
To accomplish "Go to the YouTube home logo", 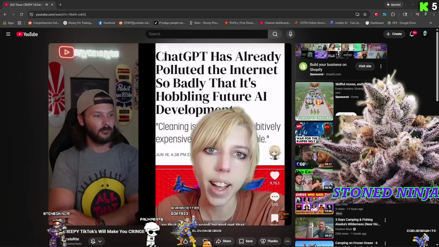I will [x=27, y=34].
